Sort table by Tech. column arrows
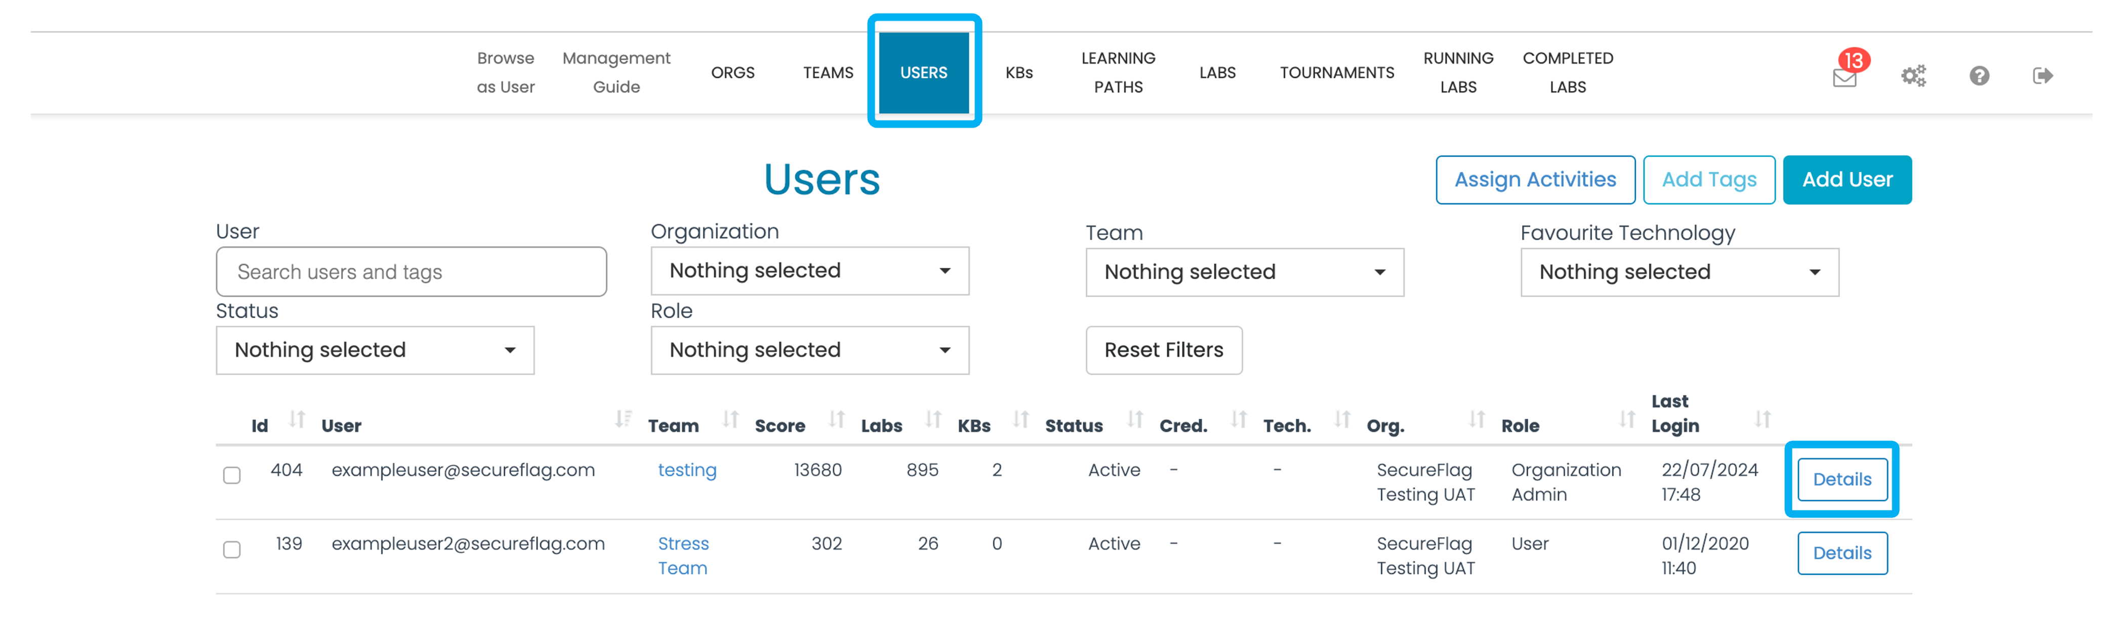2127x628 pixels. click(x=1343, y=419)
